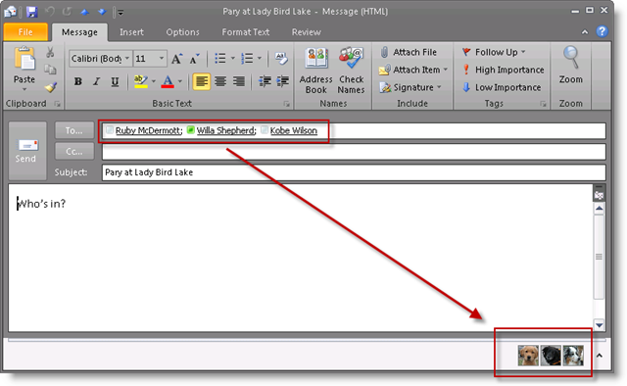The image size is (627, 386).
Task: Click the Zoom magnifier button
Action: [x=570, y=66]
